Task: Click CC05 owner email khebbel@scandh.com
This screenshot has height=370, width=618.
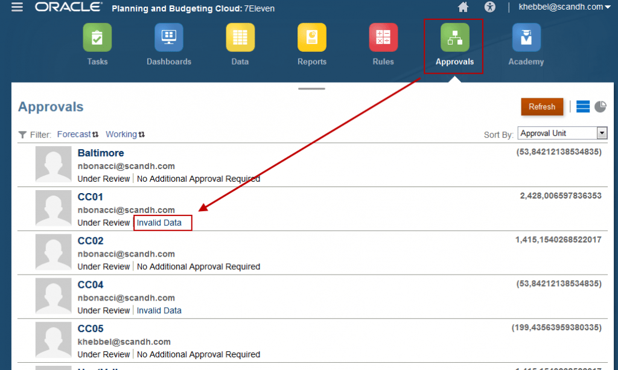Action: 124,342
